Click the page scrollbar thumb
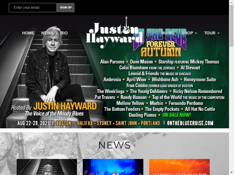This screenshot has width=234, height=175. pyautogui.click(x=231, y=26)
